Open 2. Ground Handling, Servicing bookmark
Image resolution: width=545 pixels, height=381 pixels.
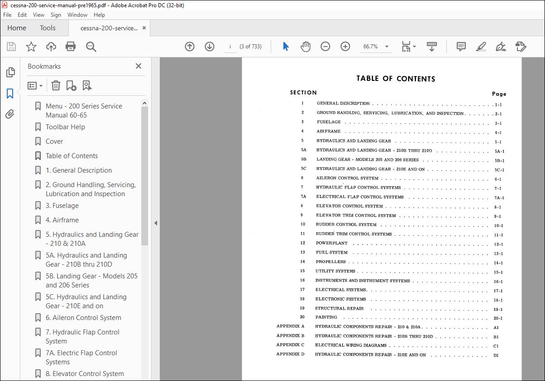91,189
